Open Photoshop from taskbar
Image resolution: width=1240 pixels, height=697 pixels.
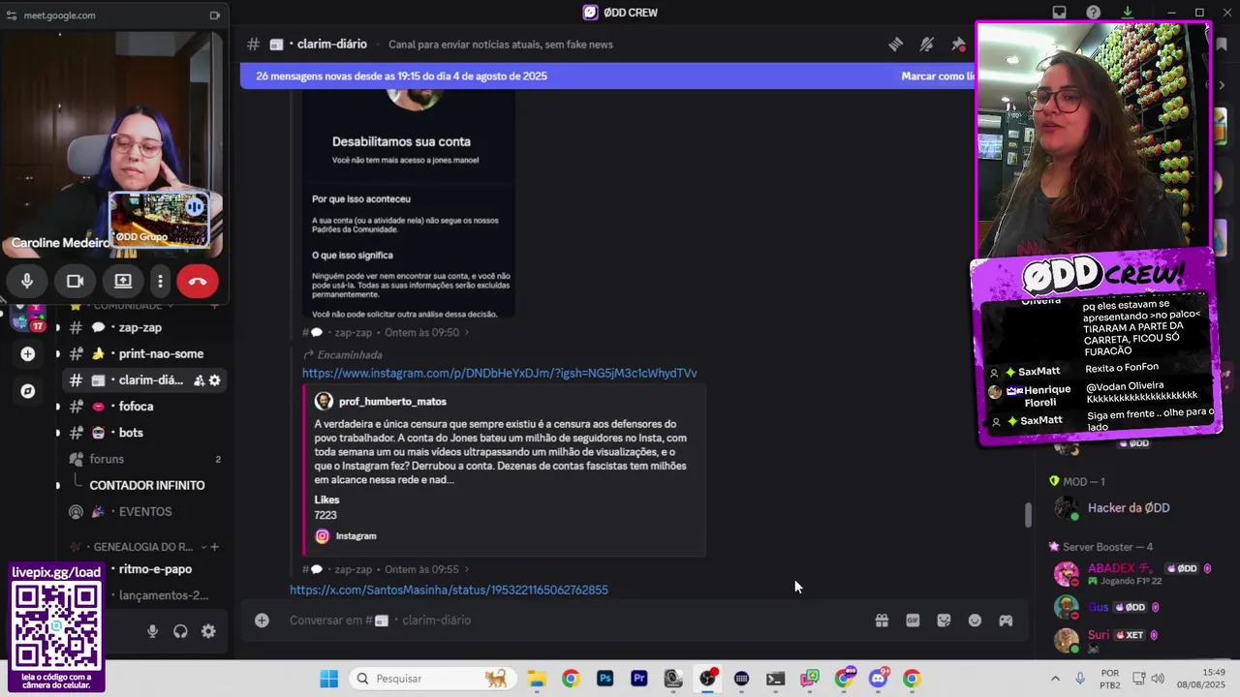click(605, 679)
